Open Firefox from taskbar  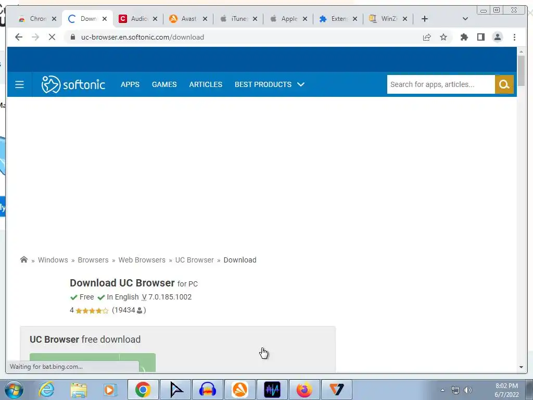304,390
